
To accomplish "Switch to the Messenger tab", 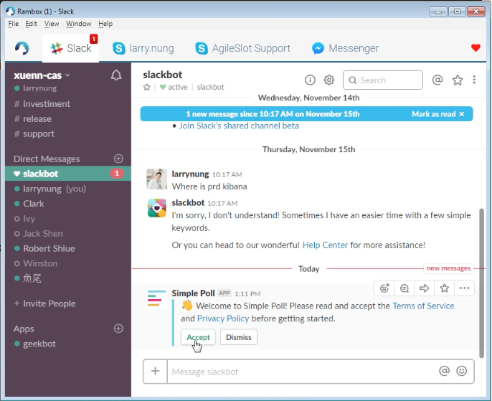I will pos(346,48).
